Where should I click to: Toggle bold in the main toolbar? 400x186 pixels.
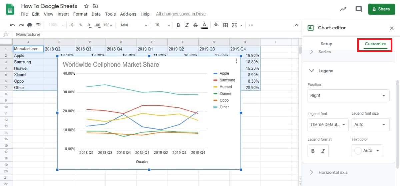[178, 25]
